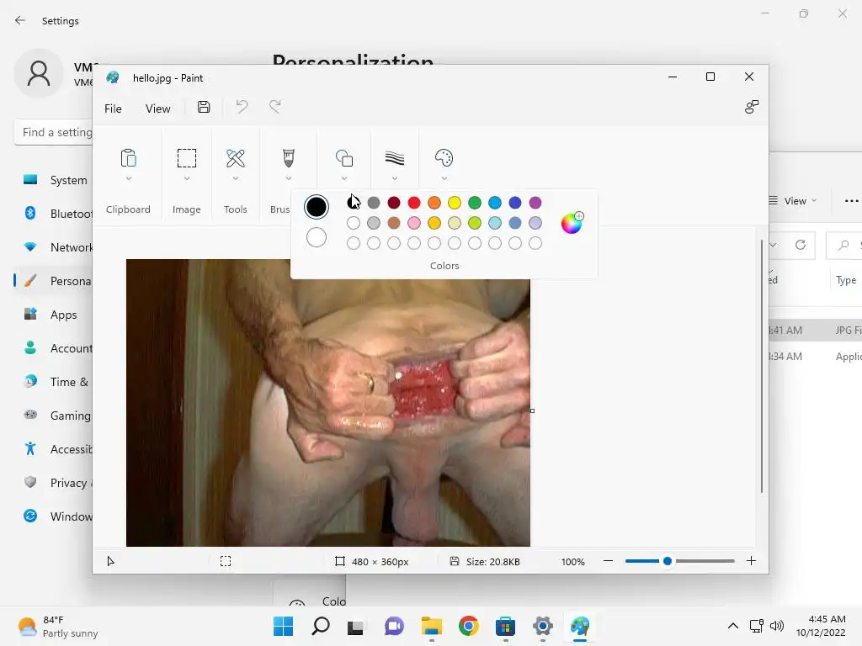862x646 pixels.
Task: Click Paint's vertical scrollbar
Action: 761,367
